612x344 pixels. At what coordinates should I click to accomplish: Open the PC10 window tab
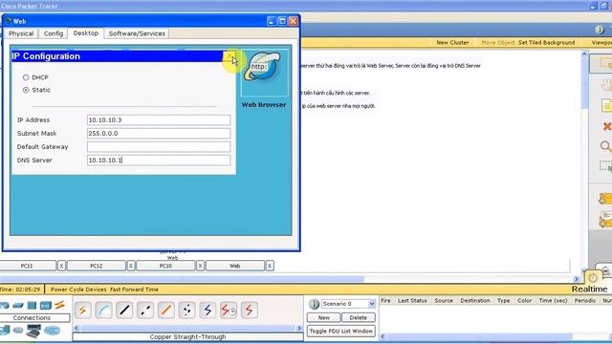coord(165,266)
